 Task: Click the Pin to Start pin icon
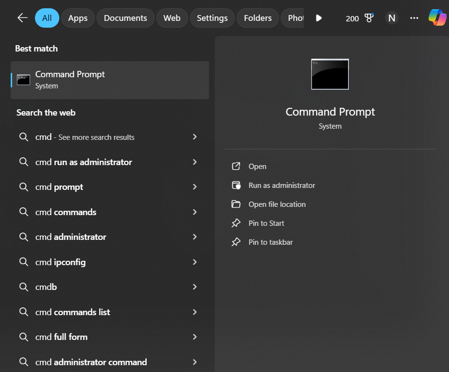236,223
